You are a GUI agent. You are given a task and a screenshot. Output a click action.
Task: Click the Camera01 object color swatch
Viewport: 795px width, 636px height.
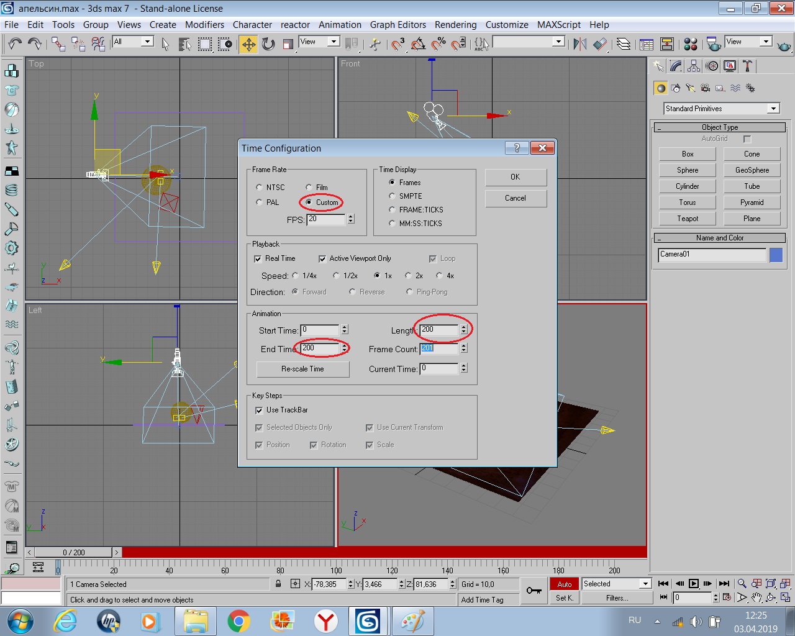pyautogui.click(x=776, y=255)
